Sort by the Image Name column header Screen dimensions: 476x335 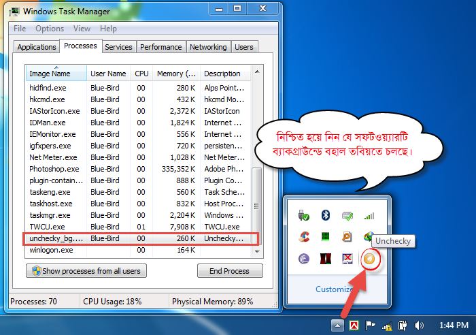[x=56, y=74]
